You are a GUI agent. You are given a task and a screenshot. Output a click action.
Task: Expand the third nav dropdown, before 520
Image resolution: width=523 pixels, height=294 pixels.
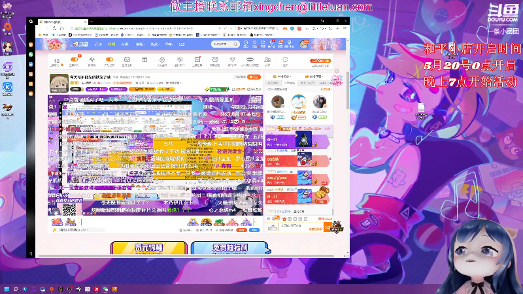point(154,44)
